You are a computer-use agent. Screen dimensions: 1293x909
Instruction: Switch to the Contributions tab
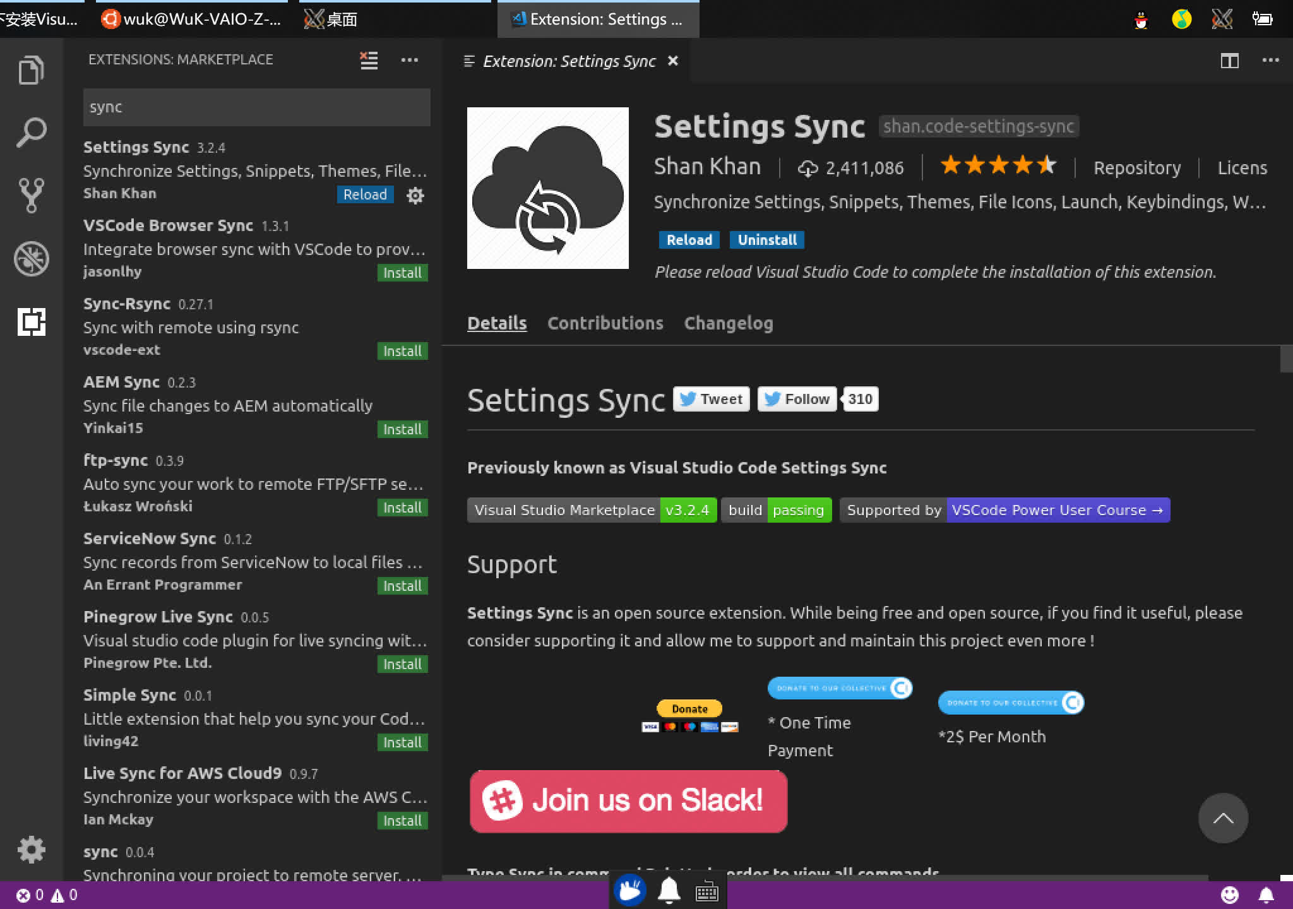point(605,323)
